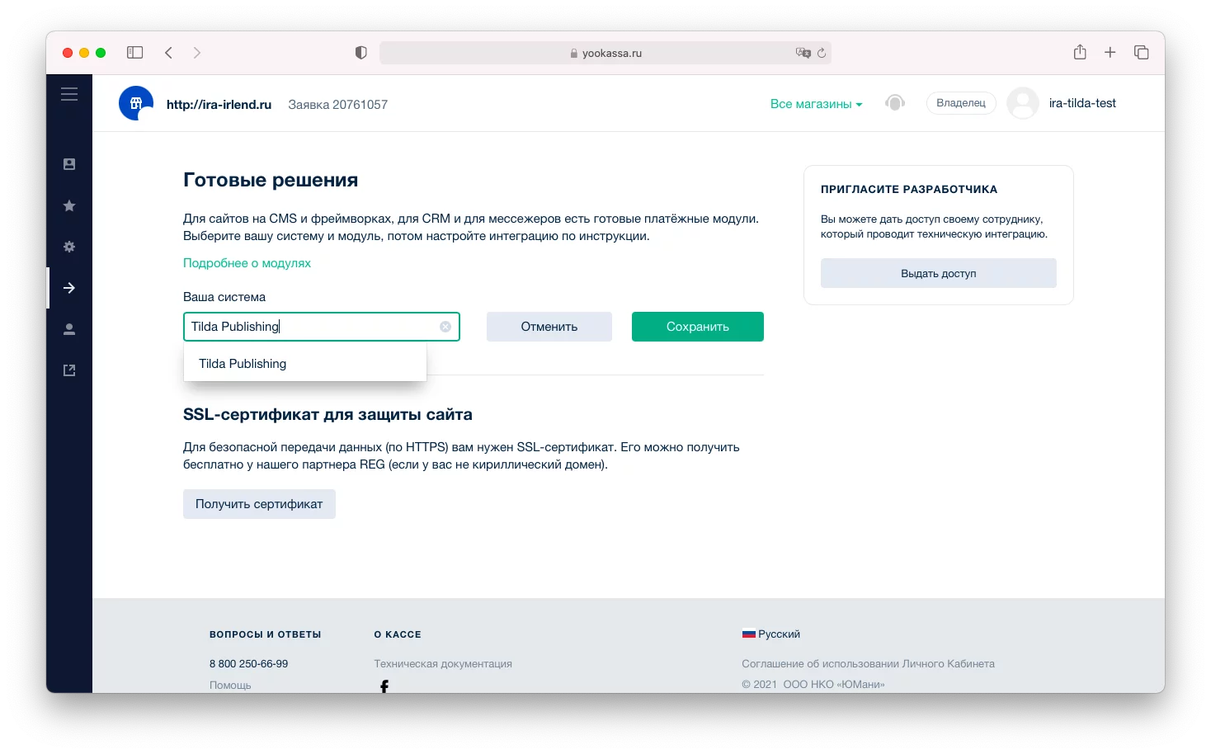The height and width of the screenshot is (754, 1211).
Task: Click the О КАССЕ footer heading
Action: (x=398, y=634)
